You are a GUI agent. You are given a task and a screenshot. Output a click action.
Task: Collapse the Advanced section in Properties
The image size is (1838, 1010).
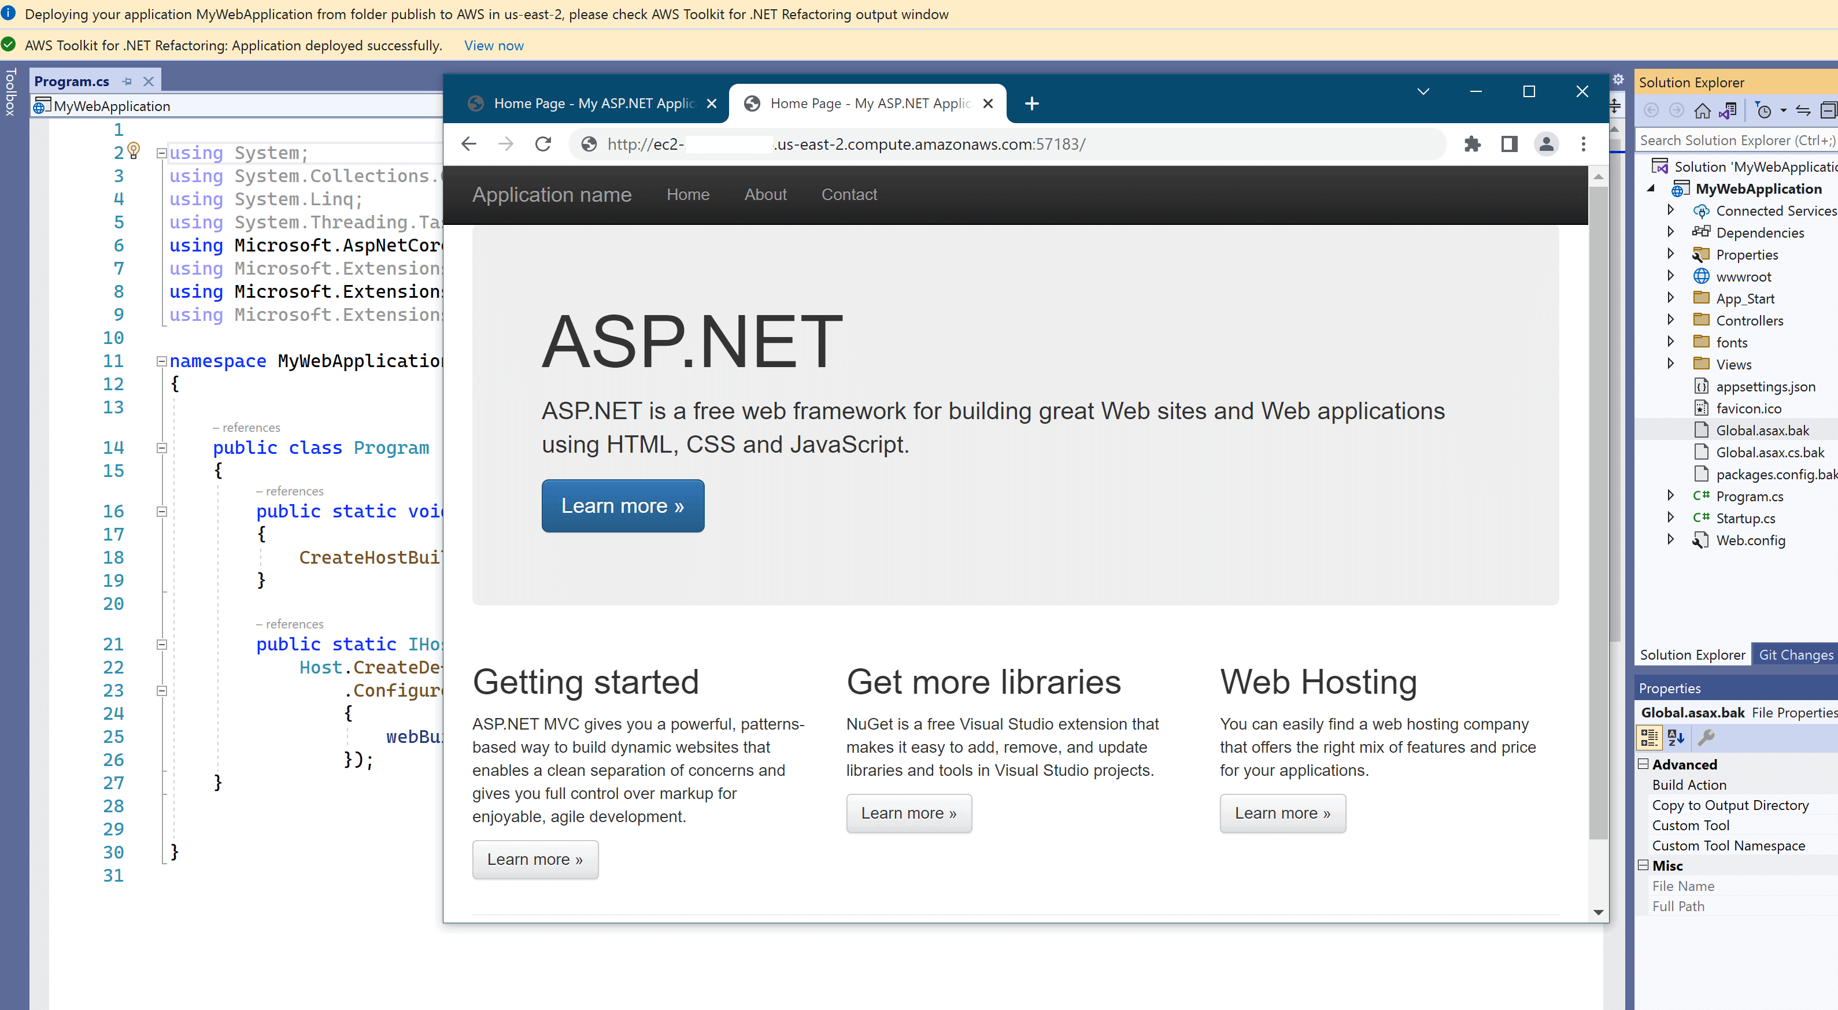click(x=1643, y=764)
